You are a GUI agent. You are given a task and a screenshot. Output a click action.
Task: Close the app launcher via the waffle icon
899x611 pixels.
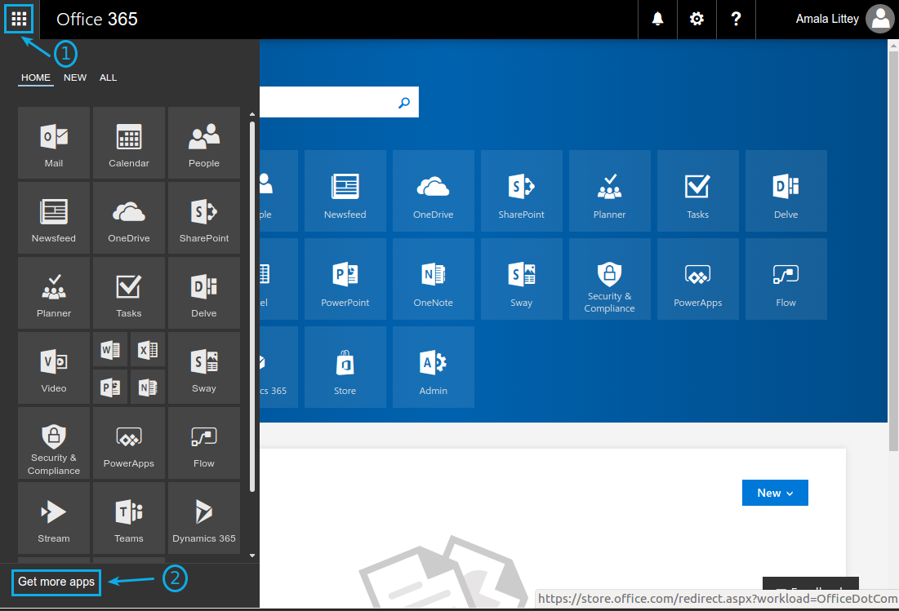point(19,19)
